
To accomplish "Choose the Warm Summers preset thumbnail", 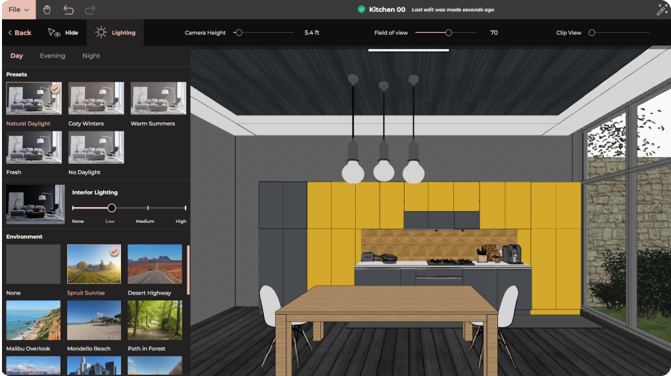I will pyautogui.click(x=158, y=99).
